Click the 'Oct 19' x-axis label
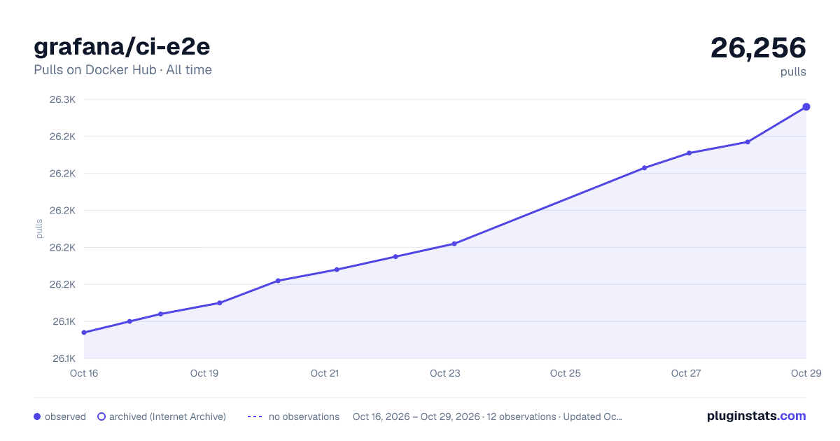840x441 pixels. click(204, 373)
